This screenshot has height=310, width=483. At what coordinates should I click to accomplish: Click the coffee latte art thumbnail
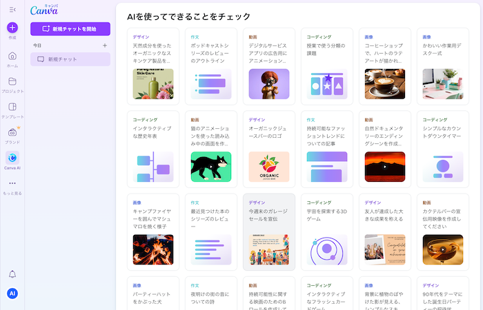(x=385, y=84)
